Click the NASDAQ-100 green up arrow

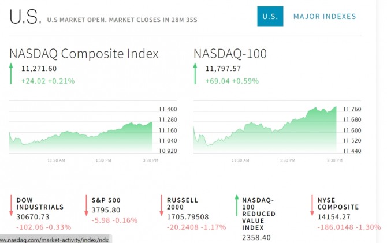coord(195,74)
